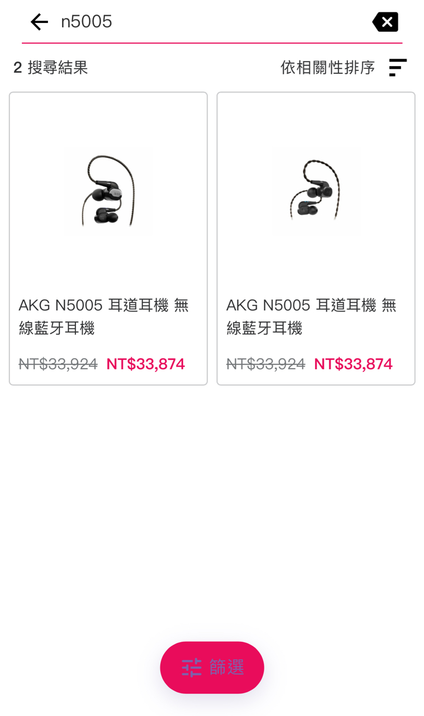Go back using the arrow icon

(x=39, y=22)
